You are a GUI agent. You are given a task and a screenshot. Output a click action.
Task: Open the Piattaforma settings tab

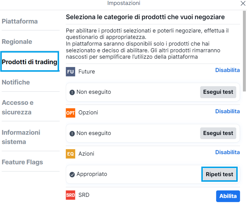click(20, 22)
